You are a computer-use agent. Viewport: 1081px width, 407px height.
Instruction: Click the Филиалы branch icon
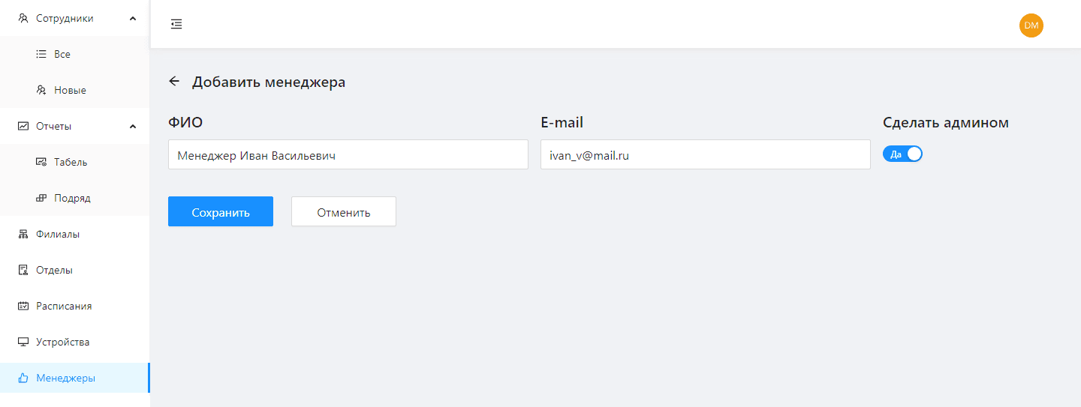coord(23,234)
